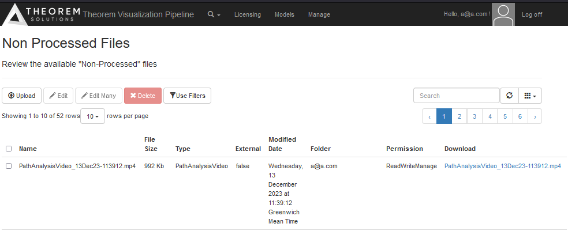Screen dimensions: 568x231
Task: Click into the Search input field
Action: pos(456,96)
